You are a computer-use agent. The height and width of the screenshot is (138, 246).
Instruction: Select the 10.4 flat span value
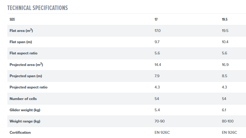225,42
